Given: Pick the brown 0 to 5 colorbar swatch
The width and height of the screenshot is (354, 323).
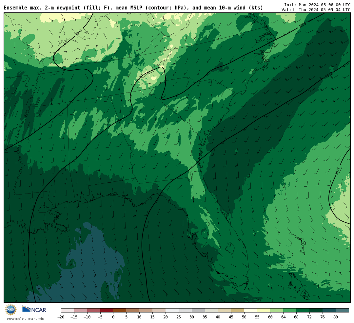Looking at the screenshot, I should tap(120, 311).
